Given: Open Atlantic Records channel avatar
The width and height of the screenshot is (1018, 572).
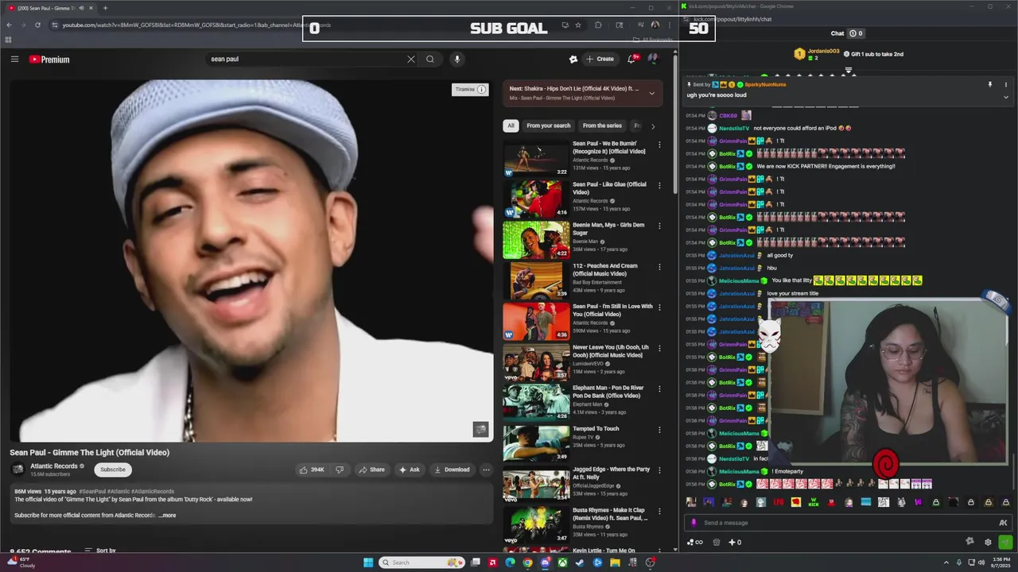Looking at the screenshot, I should coord(18,470).
